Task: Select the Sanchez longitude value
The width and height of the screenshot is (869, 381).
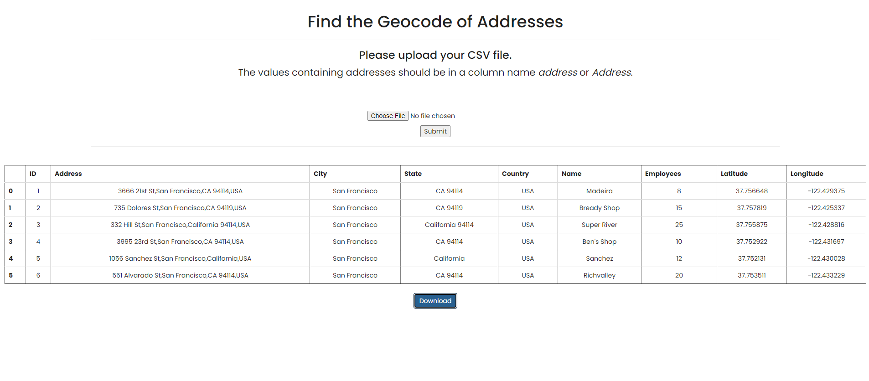Action: [x=826, y=258]
